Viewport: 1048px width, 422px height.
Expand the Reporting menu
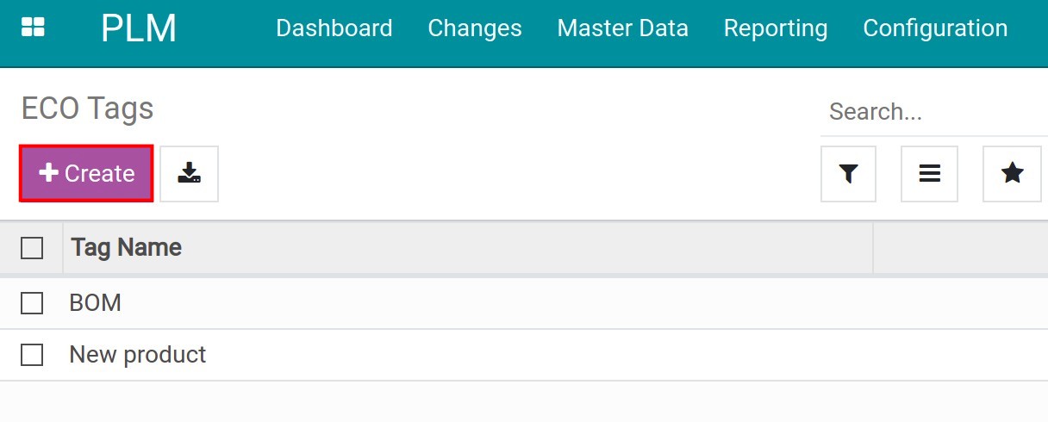775,28
